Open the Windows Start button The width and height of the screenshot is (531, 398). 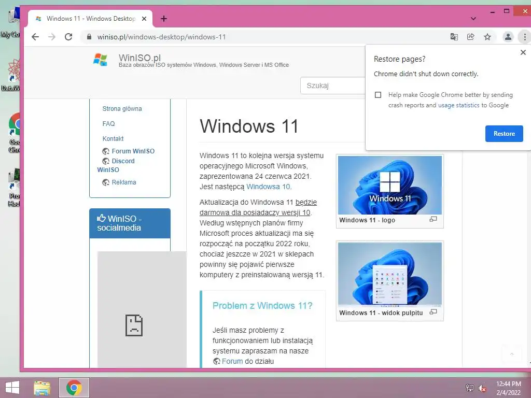(x=12, y=388)
